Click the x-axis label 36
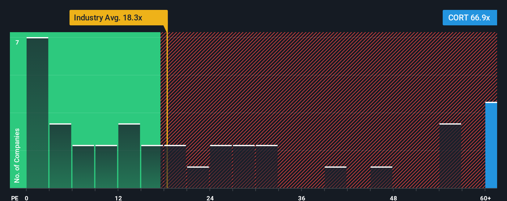Screen dimensions: 507x201 (x=302, y=198)
